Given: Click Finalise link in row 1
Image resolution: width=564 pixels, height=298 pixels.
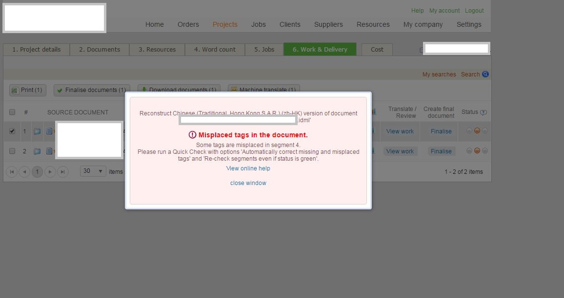Looking at the screenshot, I should (x=441, y=131).
